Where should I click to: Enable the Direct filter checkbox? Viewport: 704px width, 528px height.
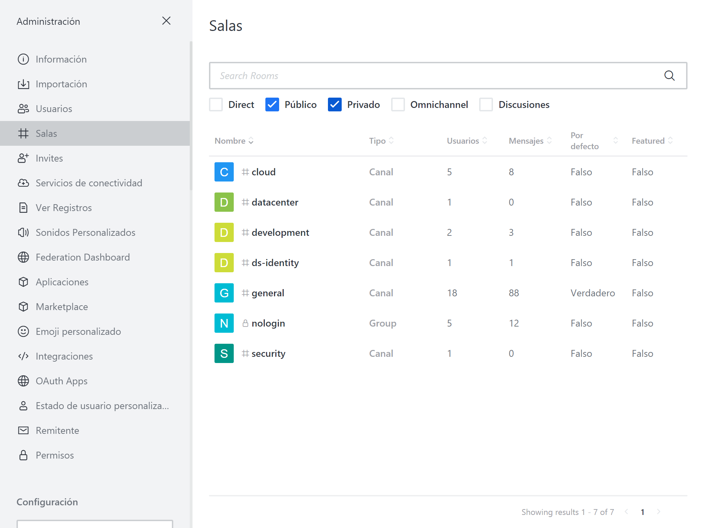click(216, 105)
